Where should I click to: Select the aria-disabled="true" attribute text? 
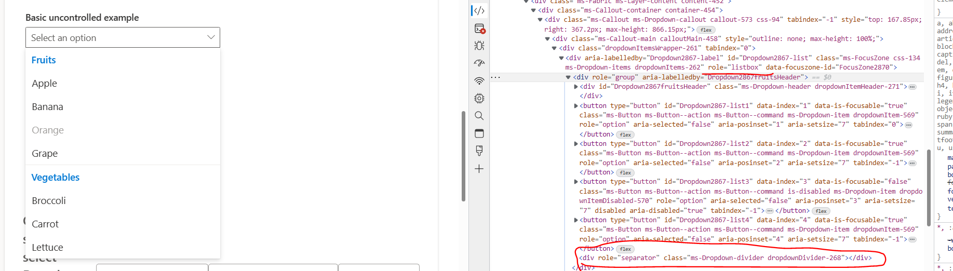tap(668, 211)
